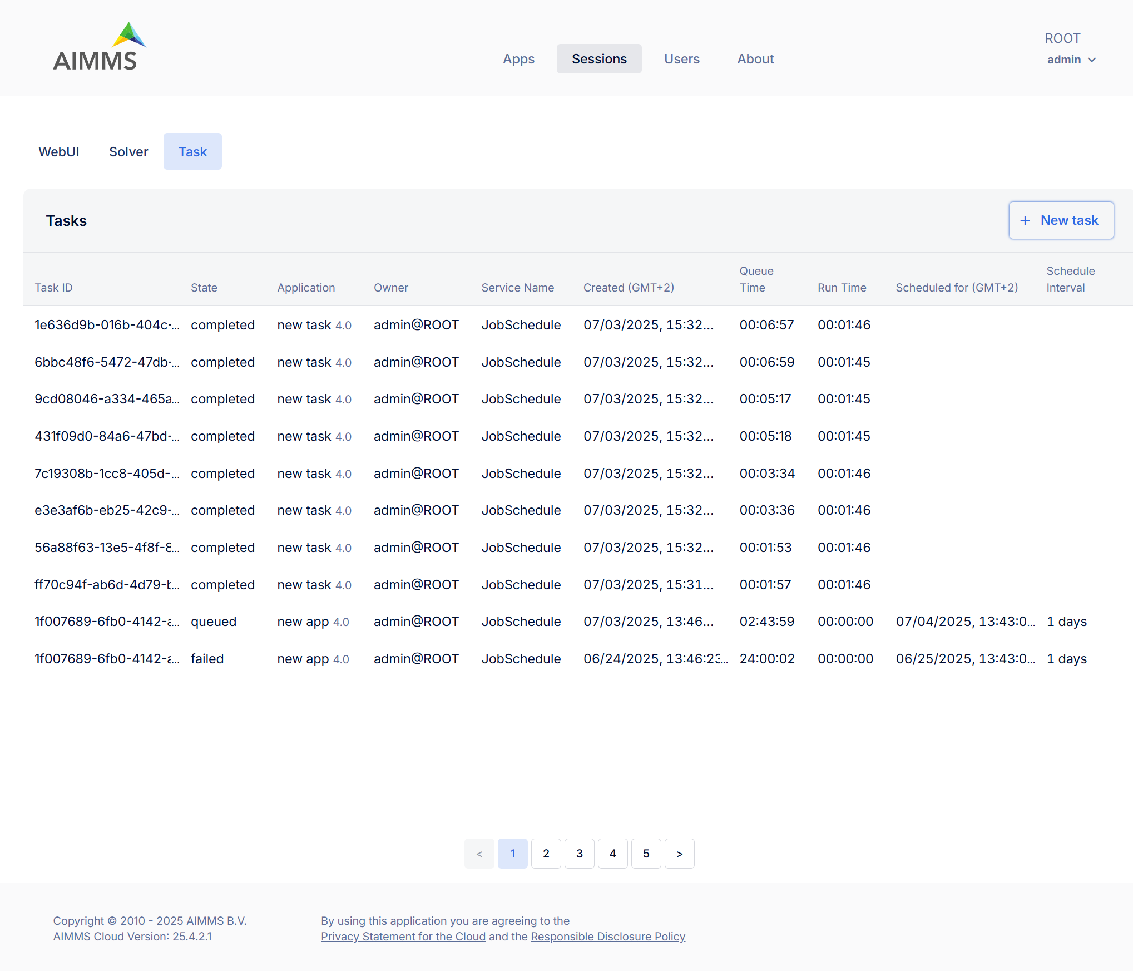
Task: Switch to the Solver tab
Action: pos(128,151)
